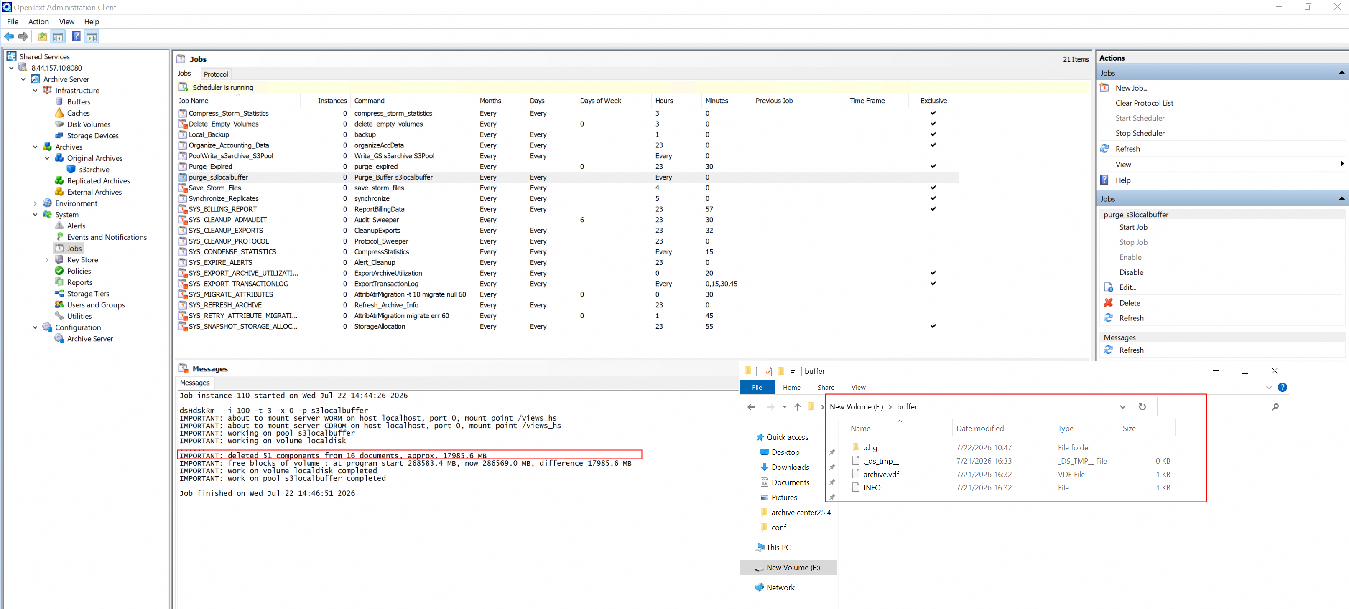Open Storage Devices in the tree
The width and height of the screenshot is (1349, 609).
pos(93,136)
